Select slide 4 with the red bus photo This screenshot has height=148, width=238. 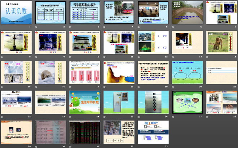coord(118,13)
